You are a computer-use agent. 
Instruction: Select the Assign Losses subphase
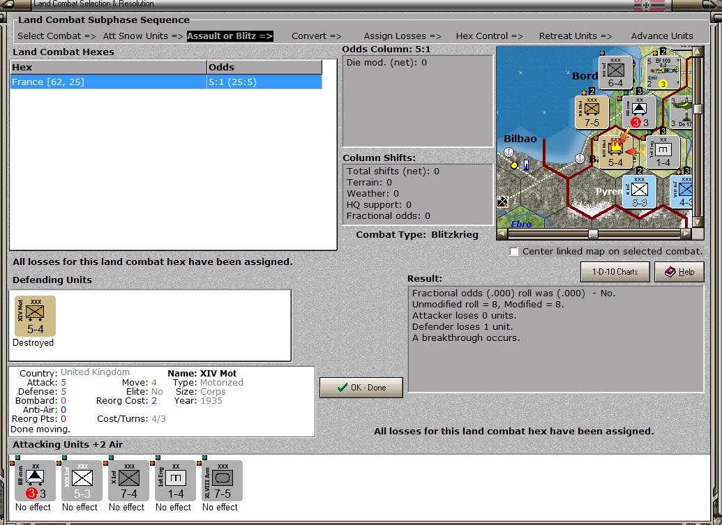click(x=403, y=36)
